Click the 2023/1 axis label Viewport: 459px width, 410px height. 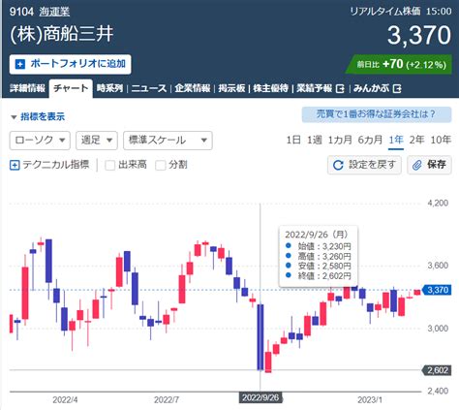coord(370,400)
